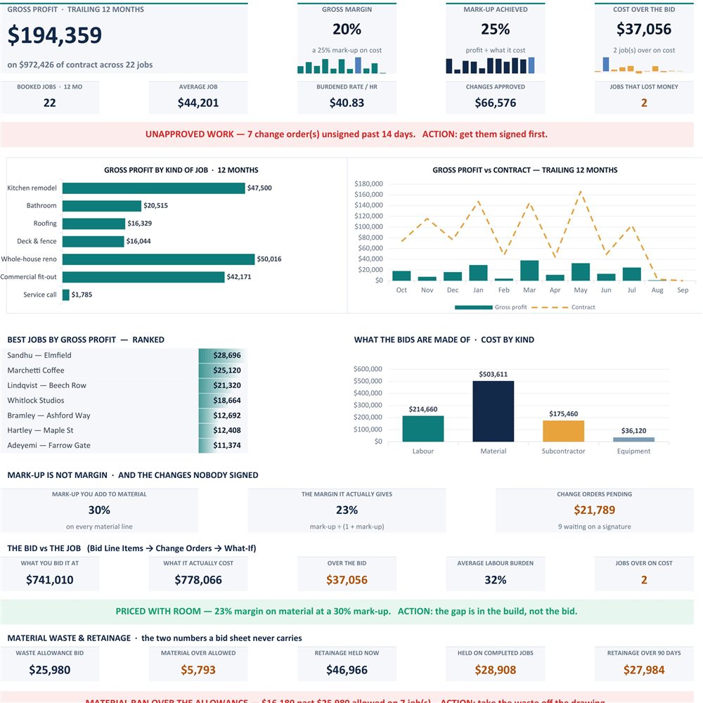Click material over allowed $5,793
The image size is (703, 703).
[198, 670]
